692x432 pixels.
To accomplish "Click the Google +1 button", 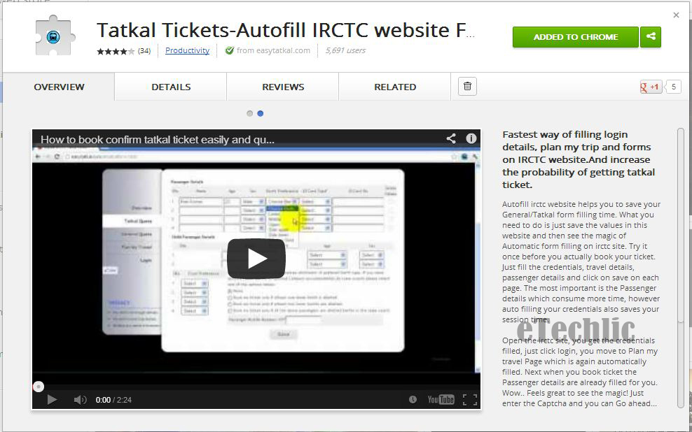I will pyautogui.click(x=650, y=87).
